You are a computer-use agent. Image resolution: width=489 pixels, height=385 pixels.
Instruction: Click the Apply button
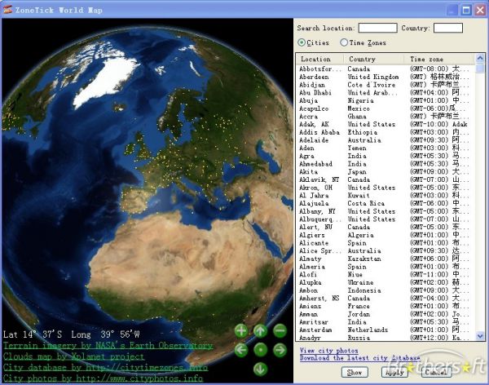[x=394, y=372]
